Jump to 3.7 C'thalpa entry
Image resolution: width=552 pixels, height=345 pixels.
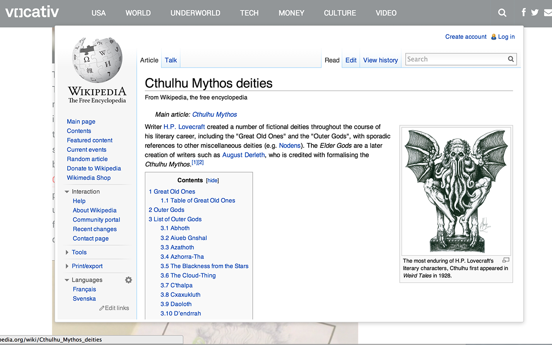[176, 285]
